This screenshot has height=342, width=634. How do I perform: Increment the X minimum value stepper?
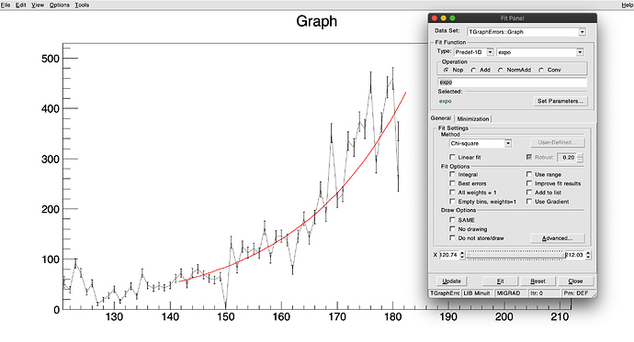(x=462, y=253)
